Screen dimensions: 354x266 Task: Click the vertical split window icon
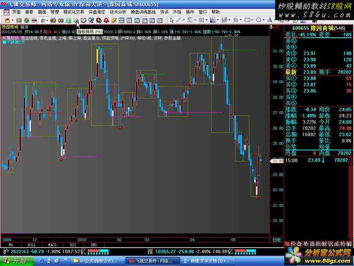pyautogui.click(x=129, y=20)
